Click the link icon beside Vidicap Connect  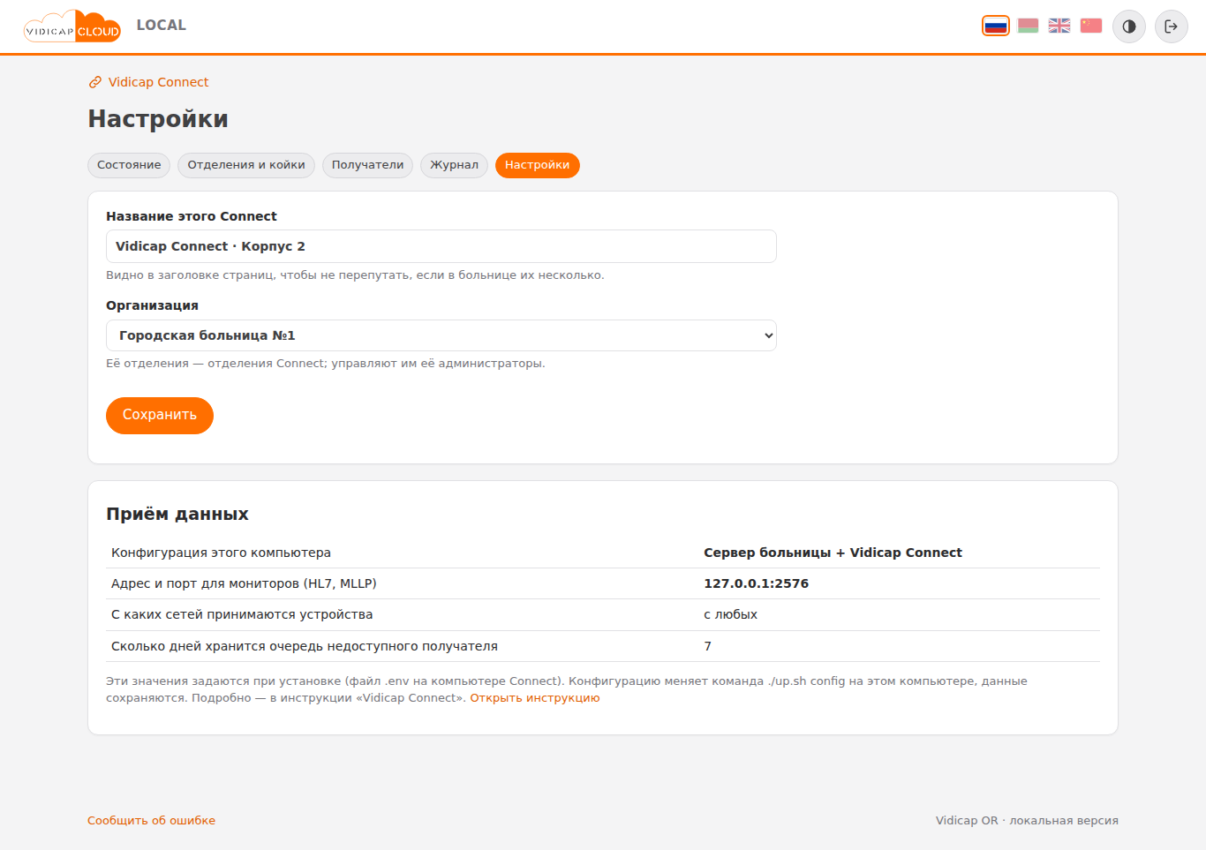(95, 82)
